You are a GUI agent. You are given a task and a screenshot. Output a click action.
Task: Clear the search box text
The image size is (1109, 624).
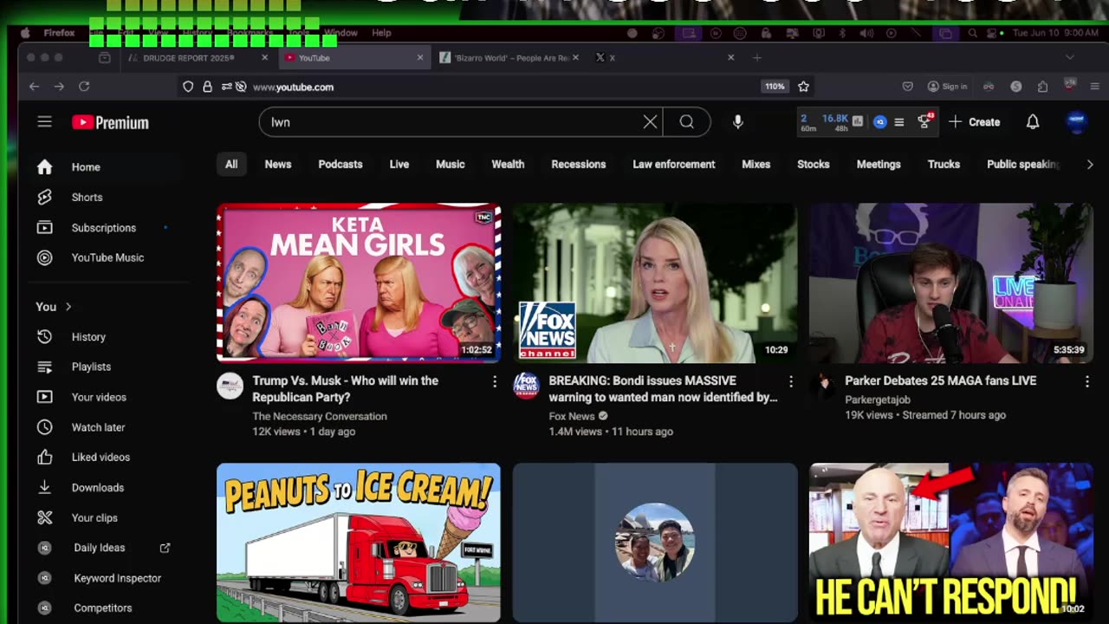tap(650, 122)
